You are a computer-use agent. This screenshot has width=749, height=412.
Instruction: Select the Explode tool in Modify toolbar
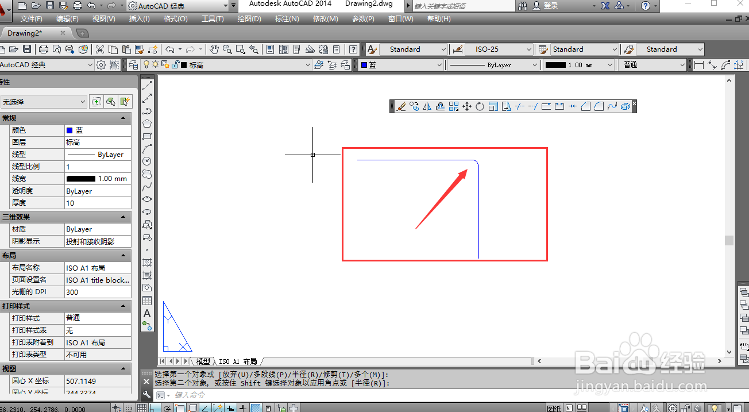(x=625, y=106)
